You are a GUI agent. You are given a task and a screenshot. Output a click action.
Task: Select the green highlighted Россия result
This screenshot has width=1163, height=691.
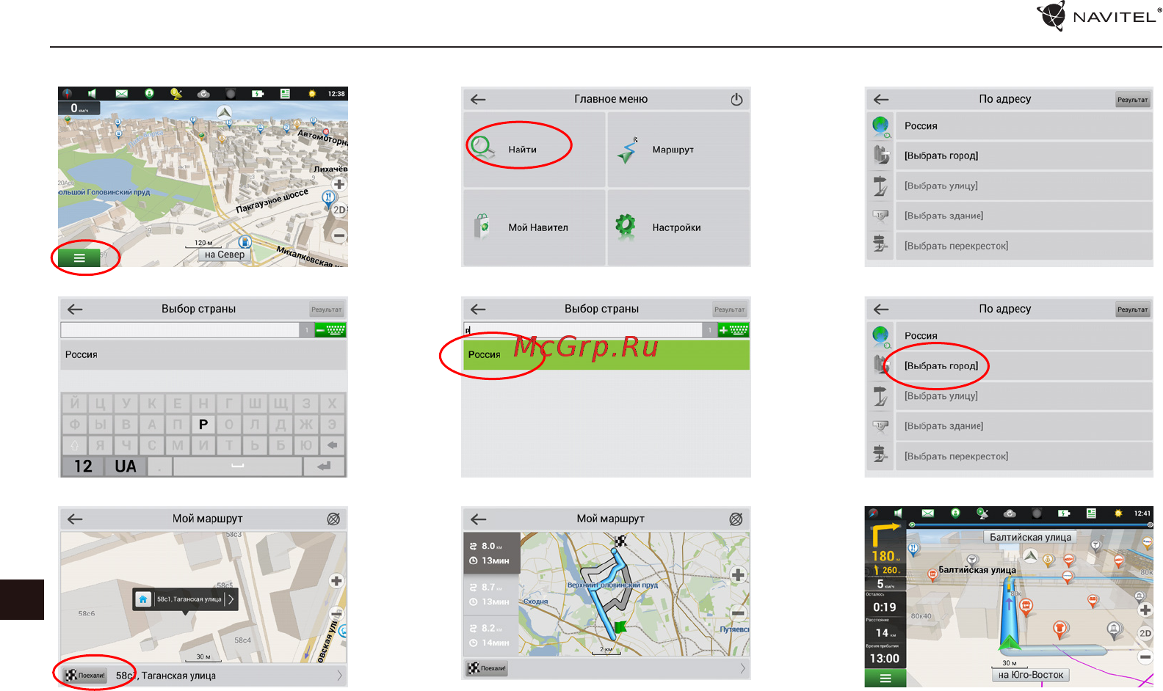click(606, 354)
